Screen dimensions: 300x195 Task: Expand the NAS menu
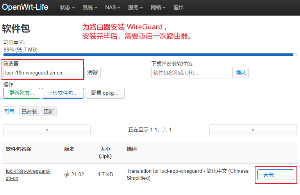(112, 7)
